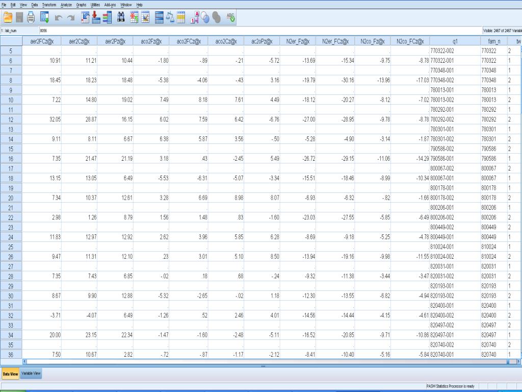Click the Weight cases scale icon
This screenshot has width=522, height=392.
170,17
